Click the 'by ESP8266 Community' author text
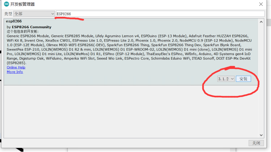Image resolution: width=271 pixels, height=152 pixels. (x=29, y=27)
